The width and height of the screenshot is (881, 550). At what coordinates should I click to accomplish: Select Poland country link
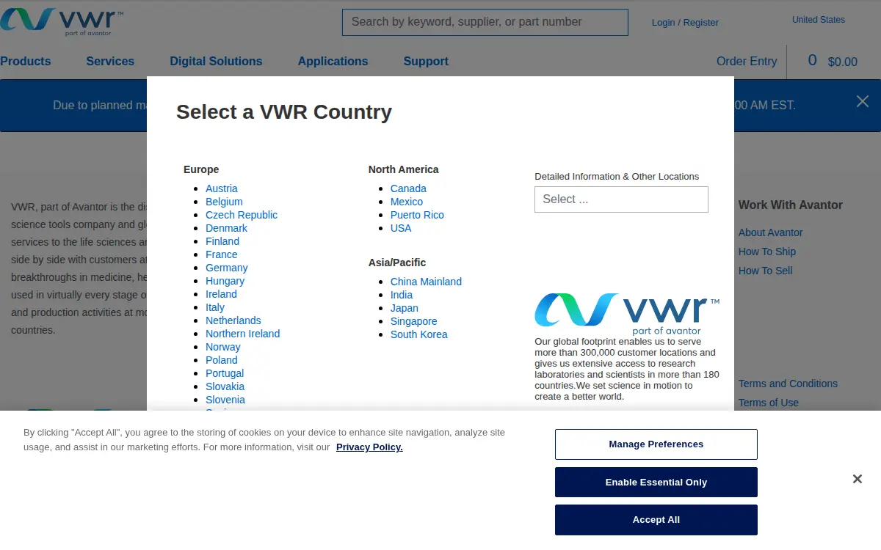pyautogui.click(x=221, y=360)
